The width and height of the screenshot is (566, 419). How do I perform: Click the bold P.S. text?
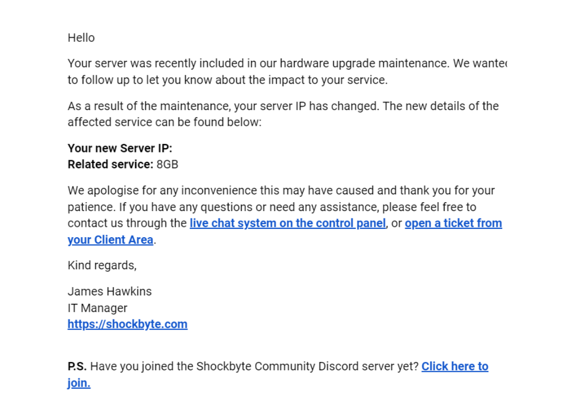[x=77, y=367]
